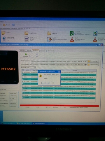Expand the Scatter-loading file path dropdown arrow
Screen dimensions: 105x141
coord(86,65)
